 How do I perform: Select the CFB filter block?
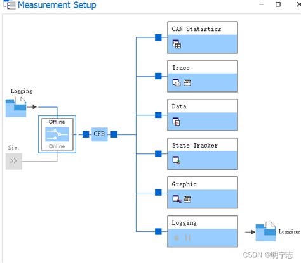click(x=100, y=134)
